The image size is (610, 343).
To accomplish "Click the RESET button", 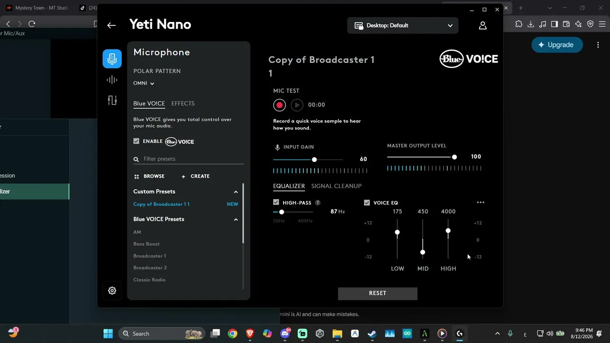I will [x=377, y=293].
